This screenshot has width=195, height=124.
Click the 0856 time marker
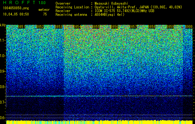114,27
